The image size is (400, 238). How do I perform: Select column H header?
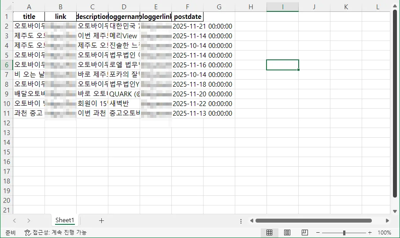tap(251, 7)
